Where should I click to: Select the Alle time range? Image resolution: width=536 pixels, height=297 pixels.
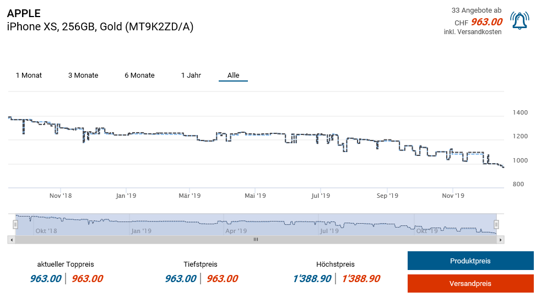pos(233,75)
